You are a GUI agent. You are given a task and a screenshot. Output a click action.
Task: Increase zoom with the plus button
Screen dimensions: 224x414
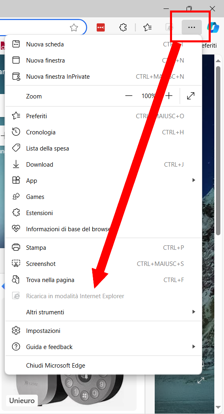169,96
